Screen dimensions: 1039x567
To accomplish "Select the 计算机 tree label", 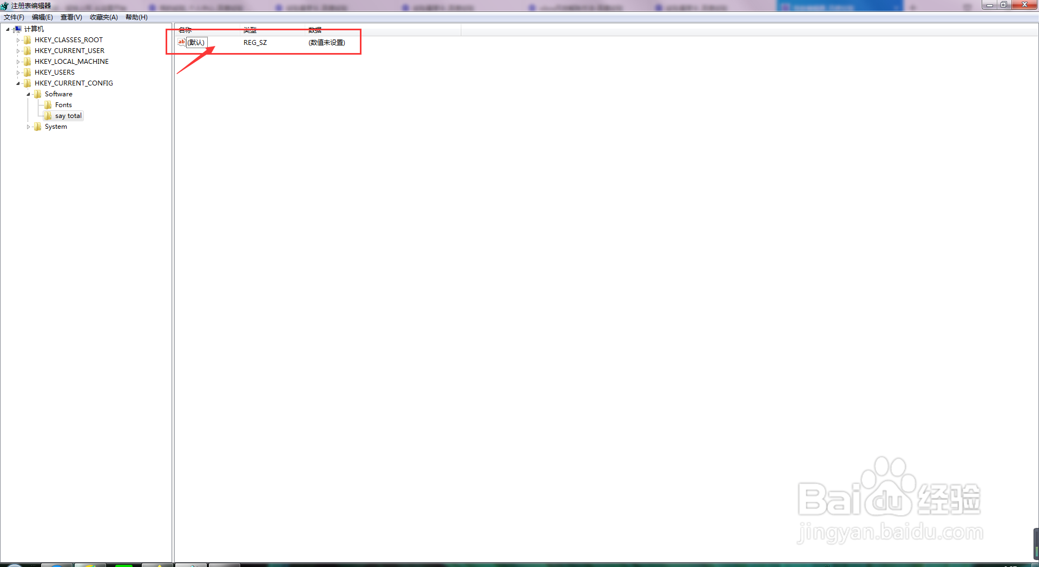I will [34, 29].
